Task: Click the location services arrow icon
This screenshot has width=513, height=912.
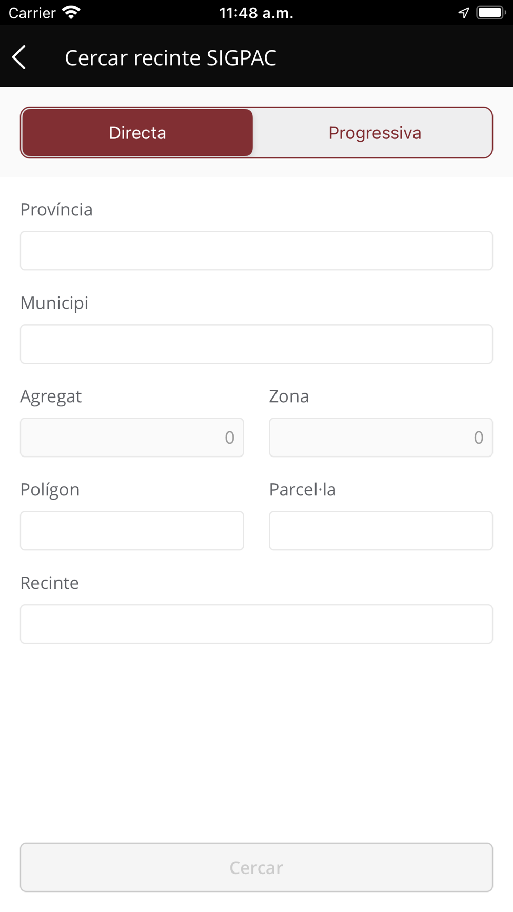Action: tap(464, 13)
